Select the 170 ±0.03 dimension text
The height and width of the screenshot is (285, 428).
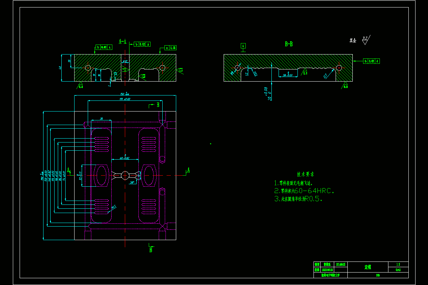124,99
